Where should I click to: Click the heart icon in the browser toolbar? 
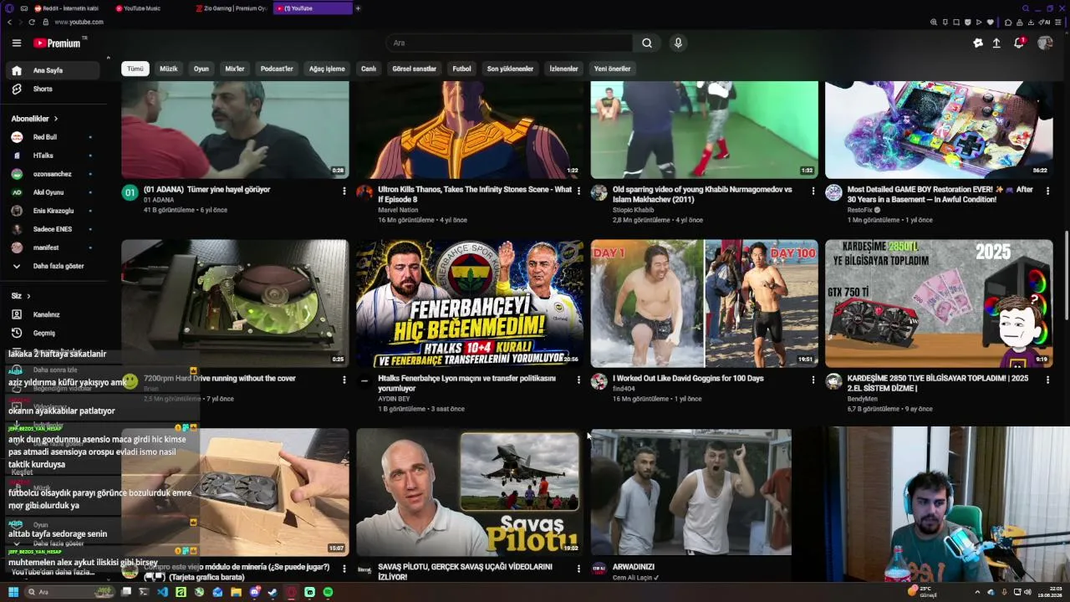[x=991, y=22]
